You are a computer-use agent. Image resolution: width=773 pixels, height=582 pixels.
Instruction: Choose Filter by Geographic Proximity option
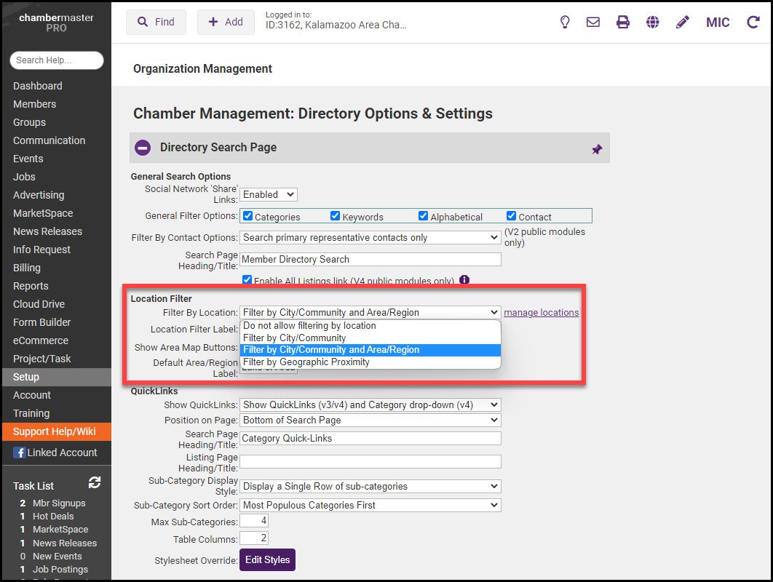coord(306,362)
